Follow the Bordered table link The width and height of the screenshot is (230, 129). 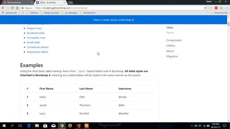coord(36,33)
